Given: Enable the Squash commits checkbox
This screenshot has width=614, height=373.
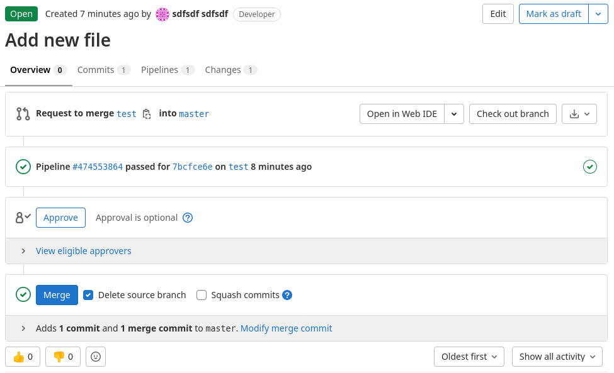Looking at the screenshot, I should pos(202,295).
